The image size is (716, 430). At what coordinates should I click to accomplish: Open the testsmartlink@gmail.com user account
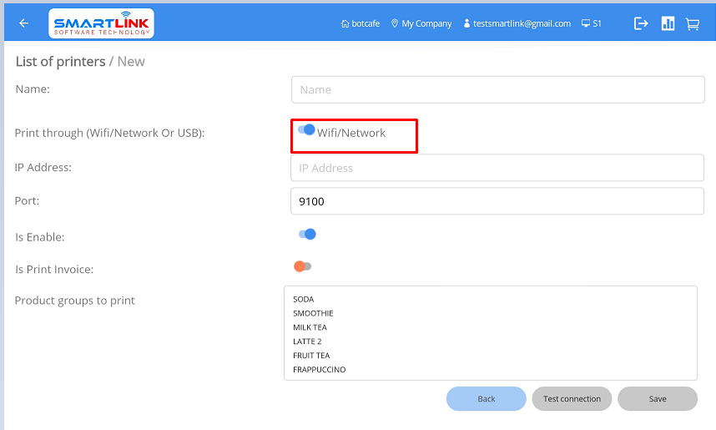[x=517, y=24]
